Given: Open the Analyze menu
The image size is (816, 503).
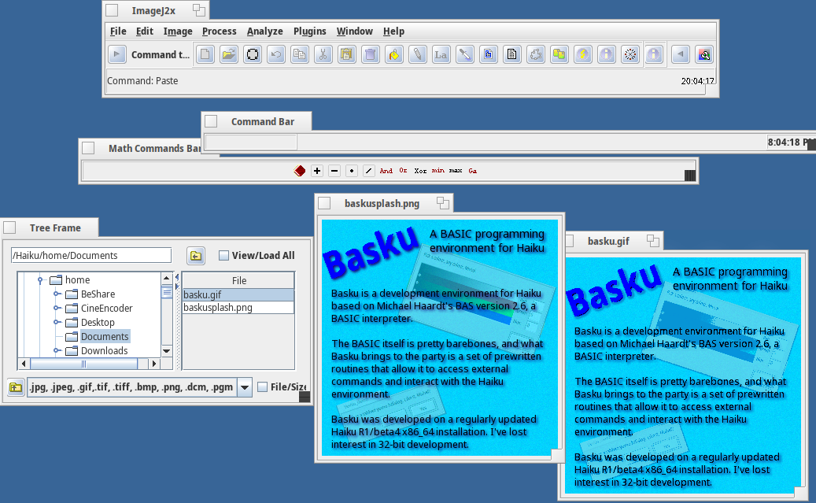Looking at the screenshot, I should pyautogui.click(x=265, y=31).
